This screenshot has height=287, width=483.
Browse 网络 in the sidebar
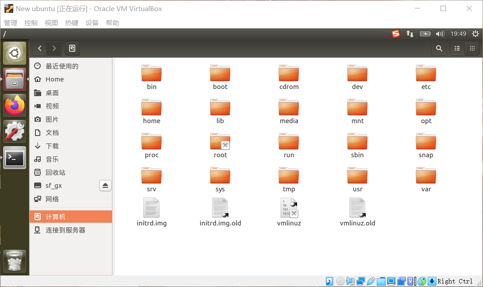pyautogui.click(x=71, y=199)
